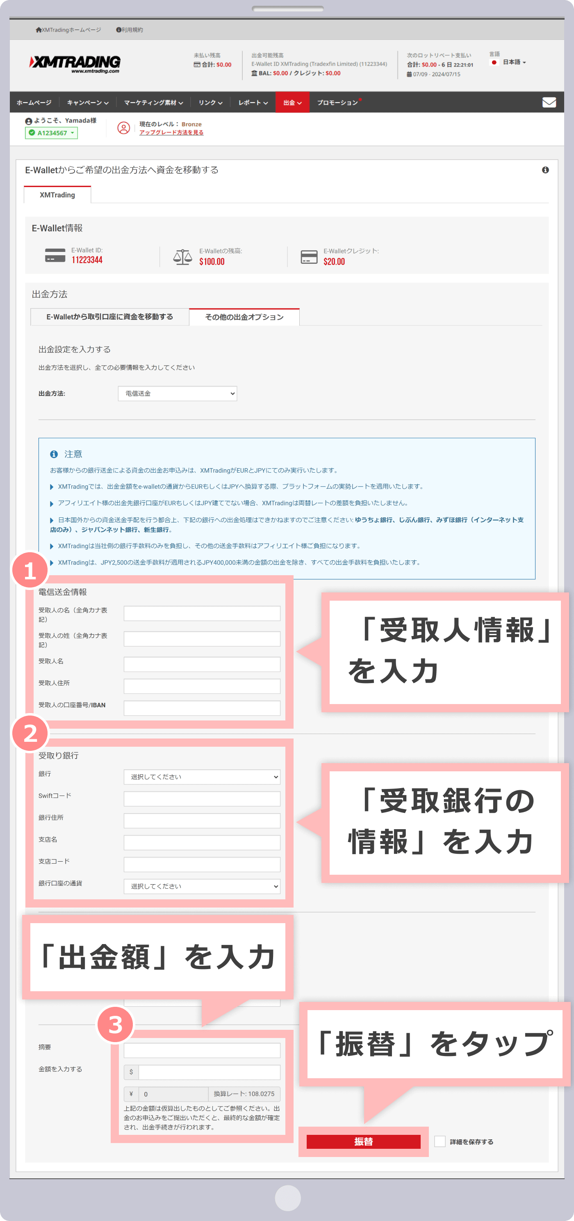574x1221 pixels.
Task: Open the XMTradingホームページ link
Action: point(71,30)
